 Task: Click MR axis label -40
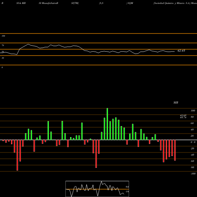[192, 155]
